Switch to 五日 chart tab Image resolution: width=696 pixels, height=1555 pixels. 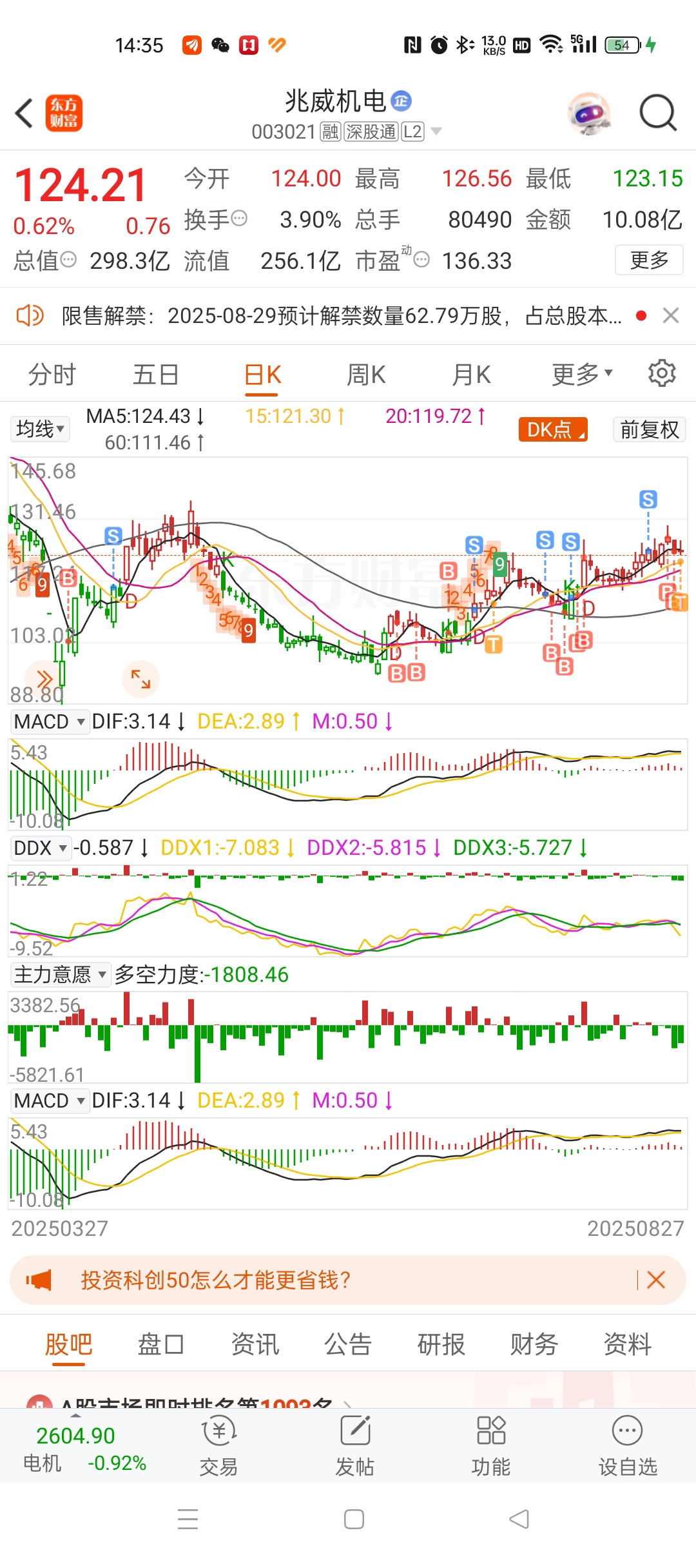(156, 374)
